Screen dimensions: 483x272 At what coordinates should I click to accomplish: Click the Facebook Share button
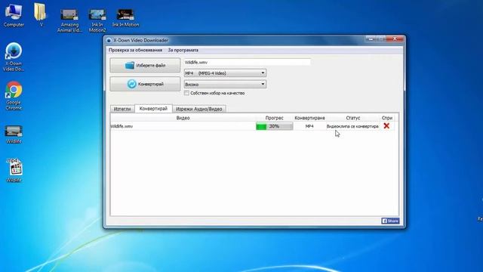(x=390, y=221)
